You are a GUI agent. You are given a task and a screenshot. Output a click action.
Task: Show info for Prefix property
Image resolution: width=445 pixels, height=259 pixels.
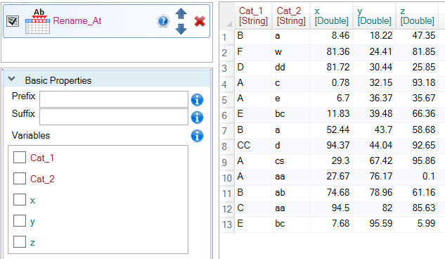coord(197,100)
